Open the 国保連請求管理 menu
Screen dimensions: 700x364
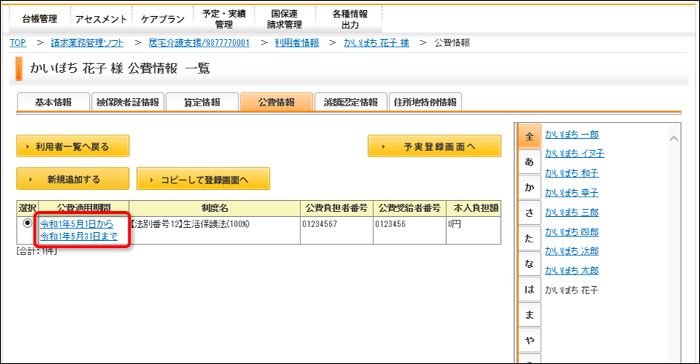[285, 19]
